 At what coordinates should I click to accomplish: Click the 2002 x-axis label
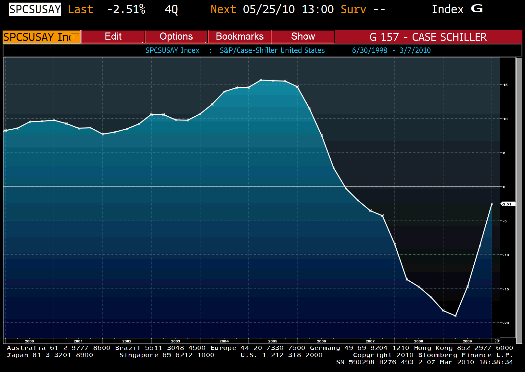[127, 341]
